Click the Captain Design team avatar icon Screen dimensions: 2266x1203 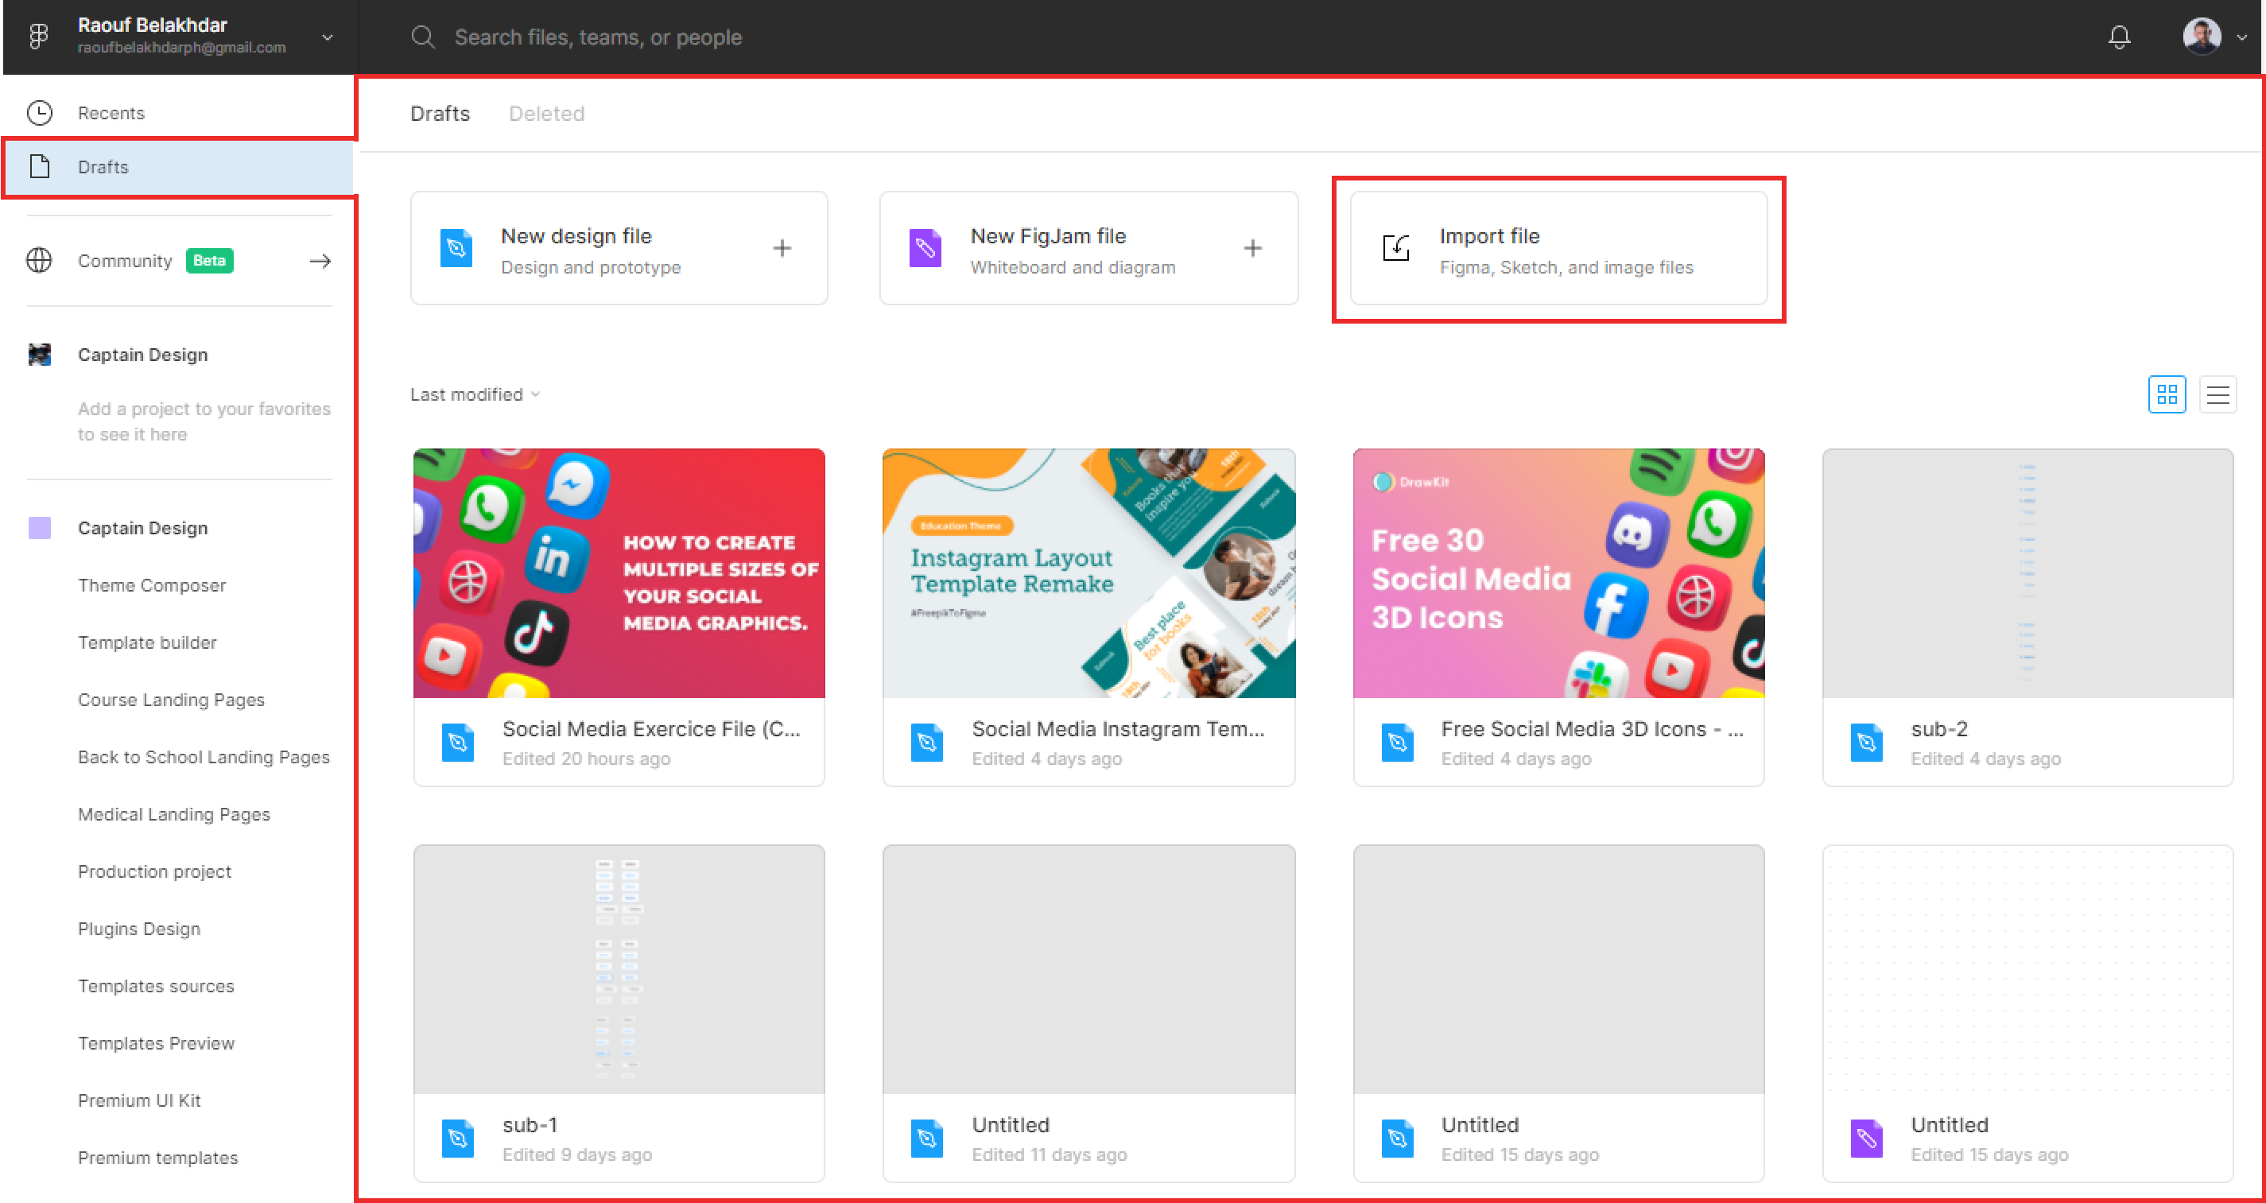[x=40, y=354]
